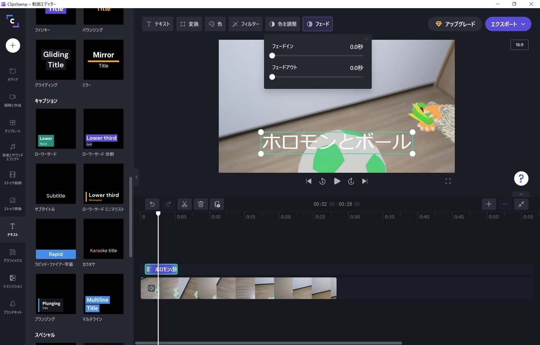The height and width of the screenshot is (345, 540).
Task: Click the 0:20 mark on timeline ruler
Action: click(x=285, y=217)
